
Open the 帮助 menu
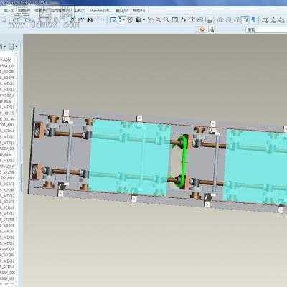coord(139,11)
